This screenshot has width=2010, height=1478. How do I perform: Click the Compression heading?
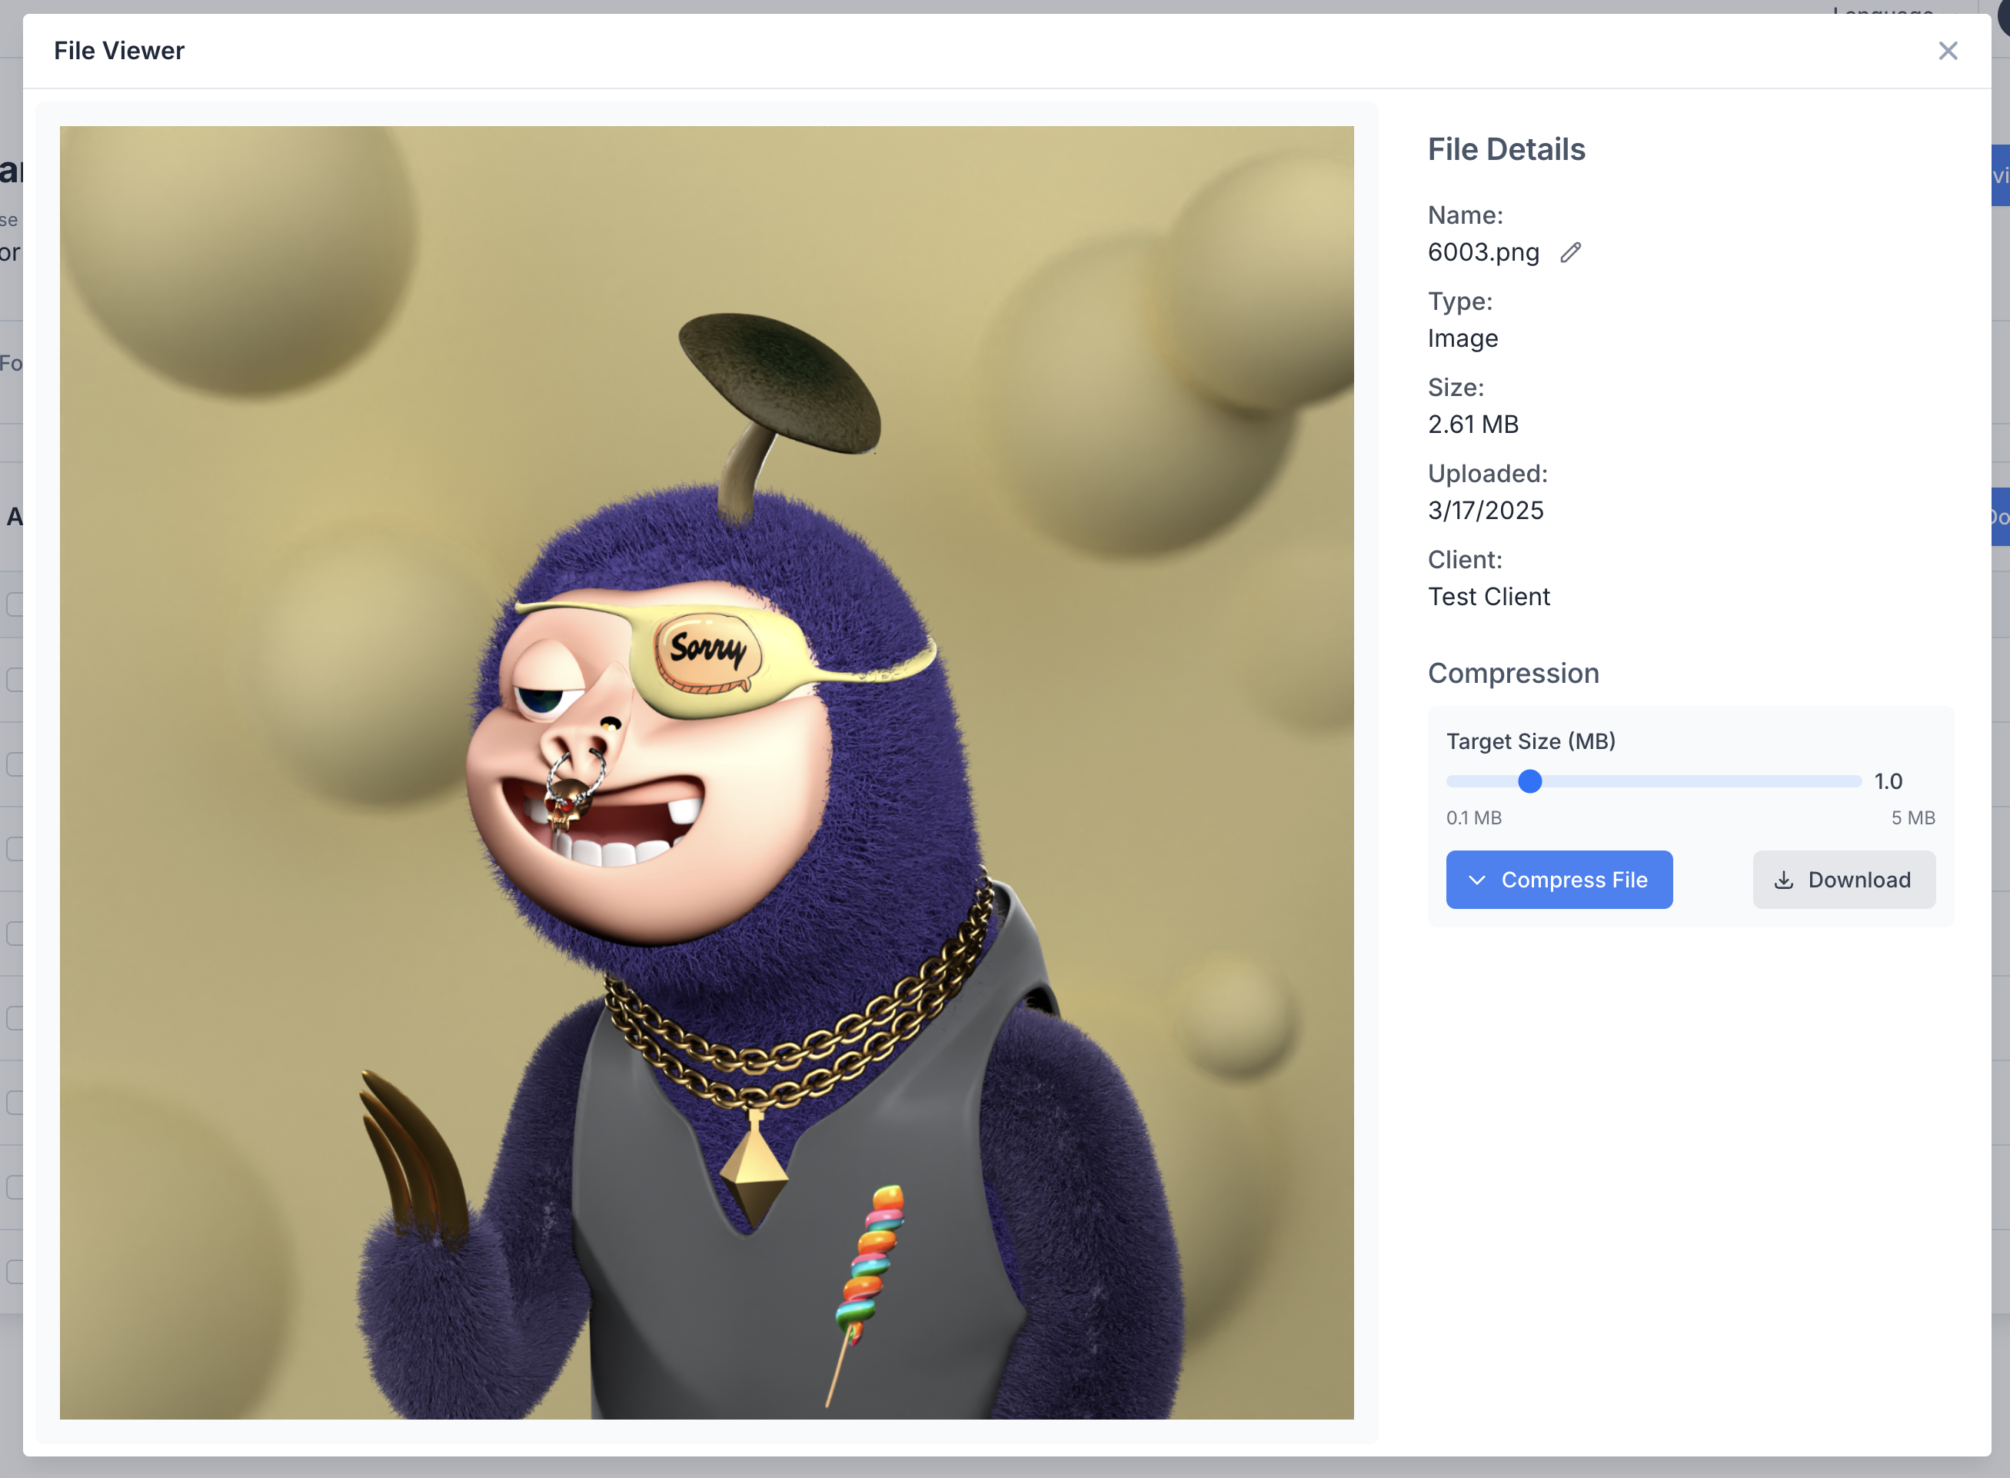[1513, 673]
